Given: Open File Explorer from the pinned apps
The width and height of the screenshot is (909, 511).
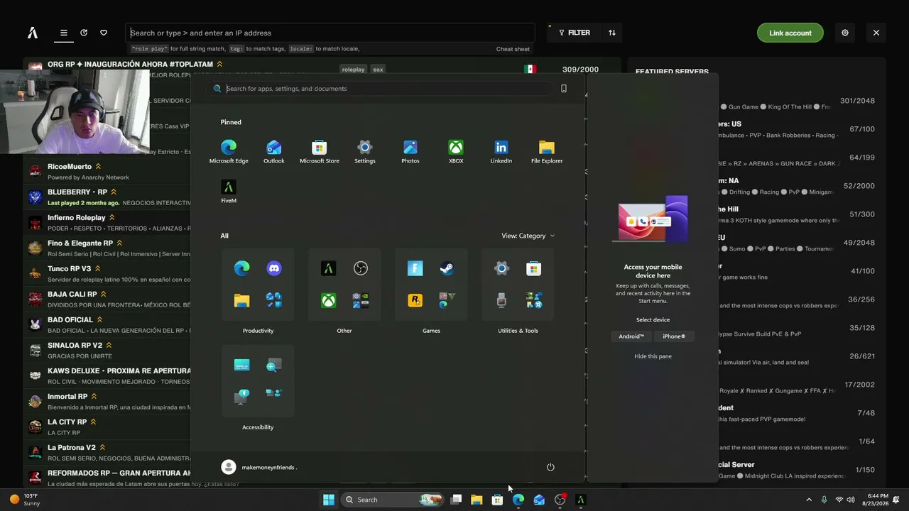Looking at the screenshot, I should (x=547, y=151).
